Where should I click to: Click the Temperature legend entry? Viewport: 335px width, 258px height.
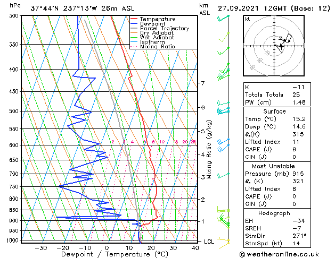(x=158, y=19)
